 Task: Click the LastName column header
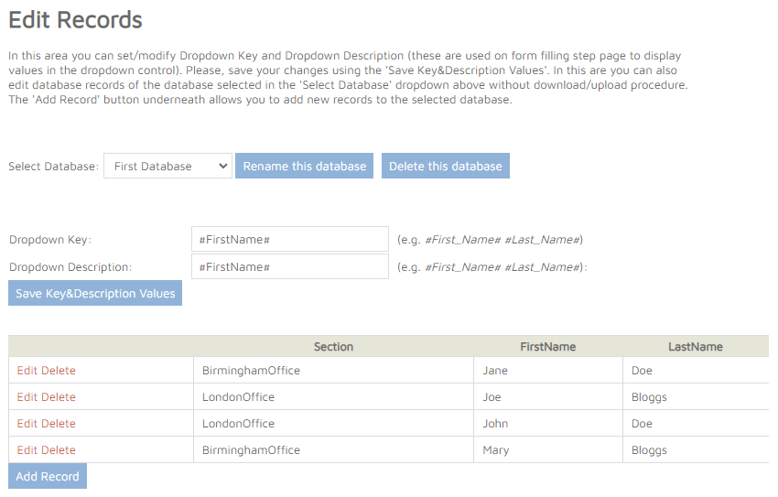[x=695, y=347]
